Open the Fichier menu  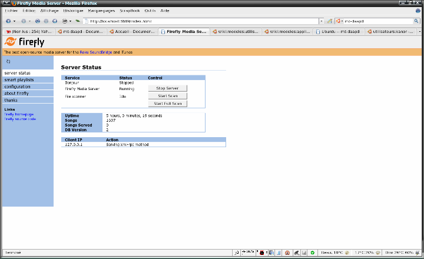point(11,11)
